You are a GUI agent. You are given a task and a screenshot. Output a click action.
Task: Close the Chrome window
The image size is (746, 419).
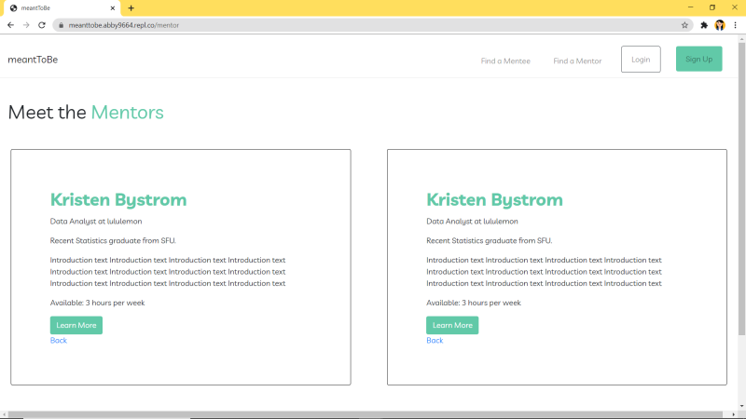[735, 7]
